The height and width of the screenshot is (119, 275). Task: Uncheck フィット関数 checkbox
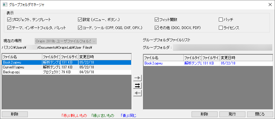coord(157,19)
